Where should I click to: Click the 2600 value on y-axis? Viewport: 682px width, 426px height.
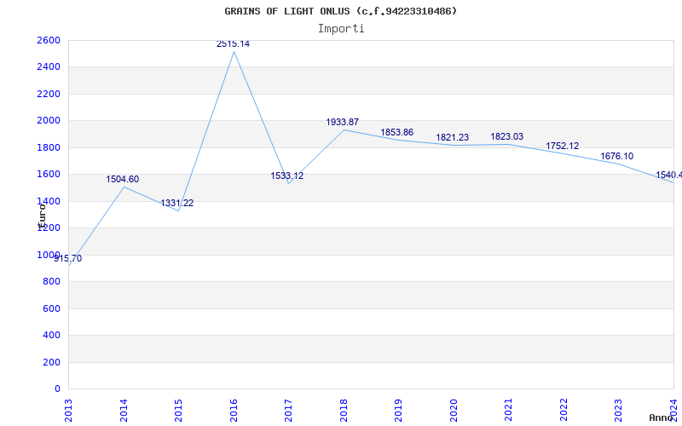tap(49, 40)
